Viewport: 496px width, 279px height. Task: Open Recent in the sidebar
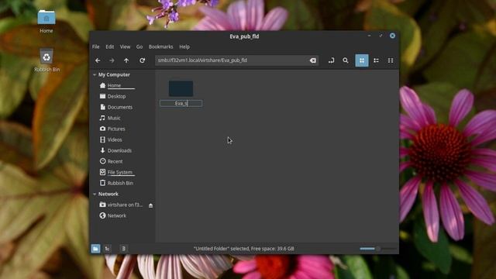click(115, 161)
